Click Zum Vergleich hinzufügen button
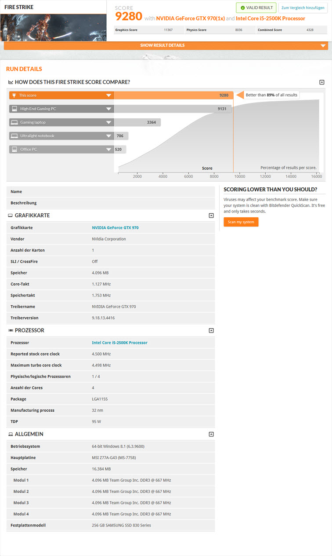The width and height of the screenshot is (332, 556). (303, 8)
